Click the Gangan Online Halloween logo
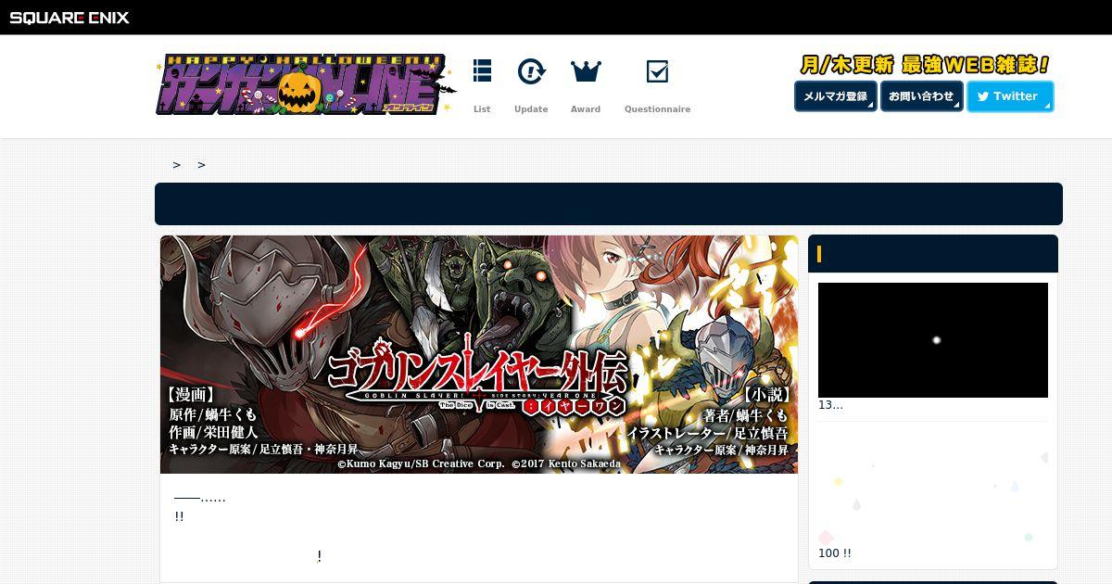 tap(306, 84)
